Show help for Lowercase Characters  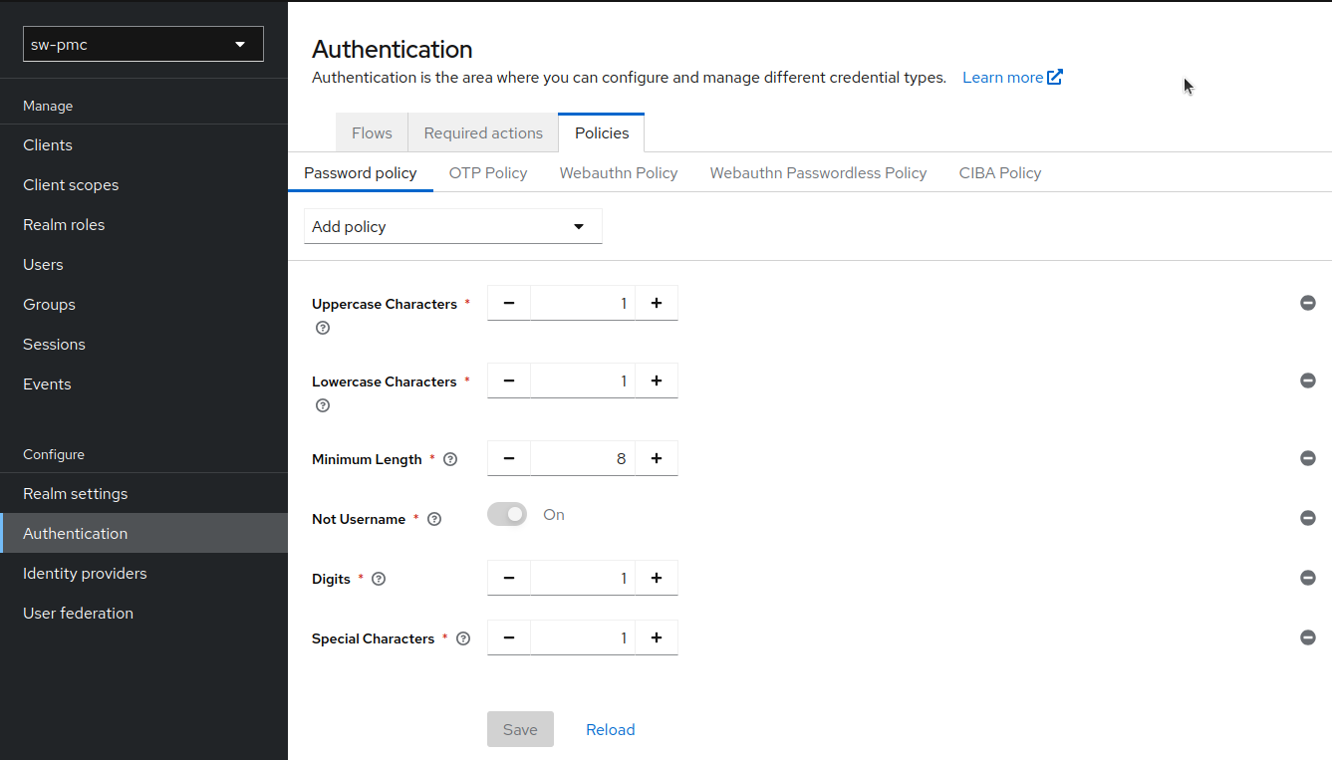tap(322, 405)
